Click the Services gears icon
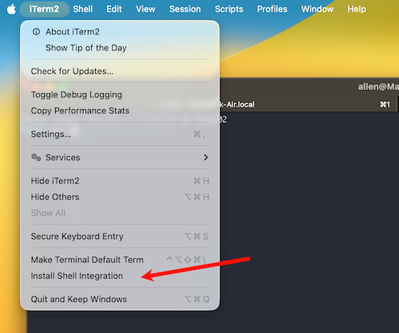The height and width of the screenshot is (333, 399). pyautogui.click(x=36, y=158)
